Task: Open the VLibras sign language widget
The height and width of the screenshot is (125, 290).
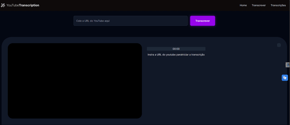Action: point(285,78)
